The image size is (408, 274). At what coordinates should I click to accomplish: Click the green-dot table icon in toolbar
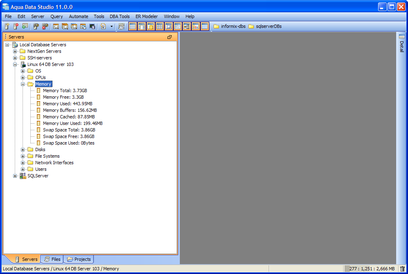(x=25, y=26)
